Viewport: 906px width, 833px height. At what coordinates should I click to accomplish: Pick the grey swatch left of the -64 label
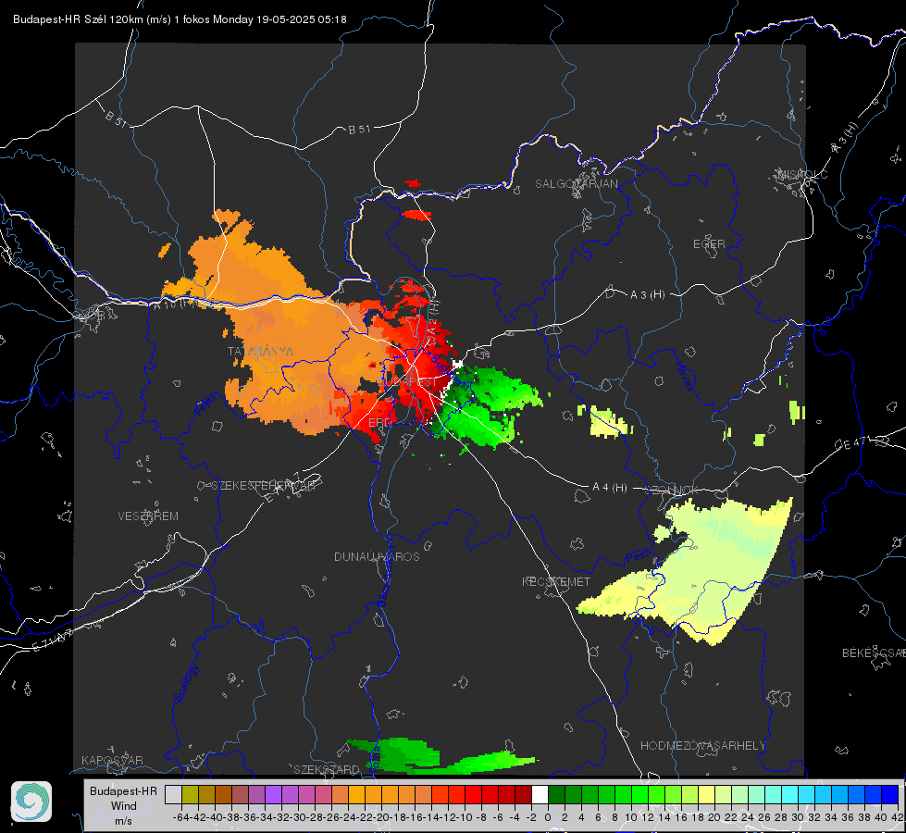[x=173, y=794]
